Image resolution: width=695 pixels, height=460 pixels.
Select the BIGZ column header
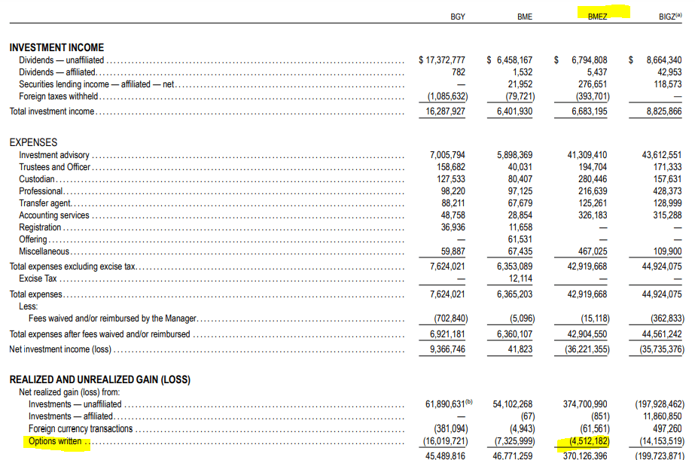669,17
